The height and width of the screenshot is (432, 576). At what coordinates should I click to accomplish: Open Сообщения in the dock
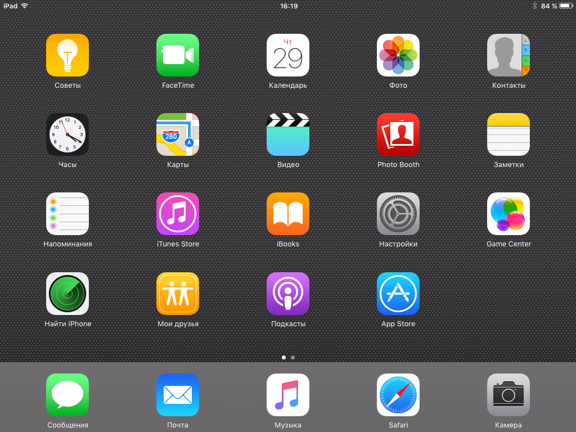point(67,395)
